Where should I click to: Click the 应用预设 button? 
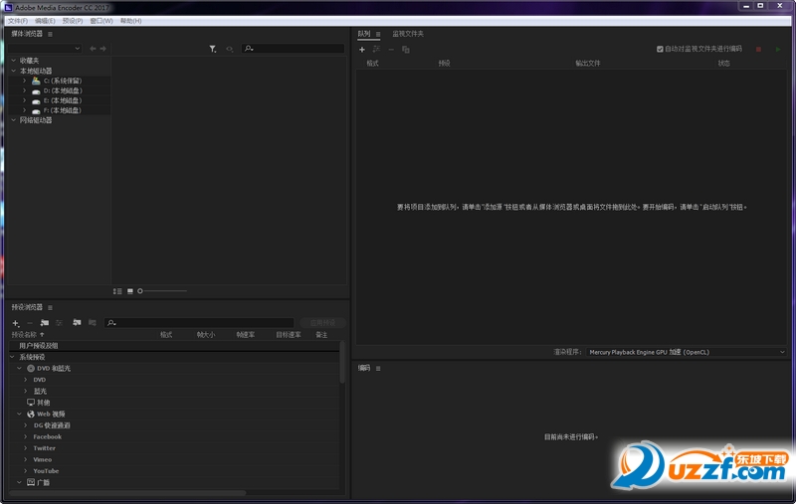tap(322, 322)
